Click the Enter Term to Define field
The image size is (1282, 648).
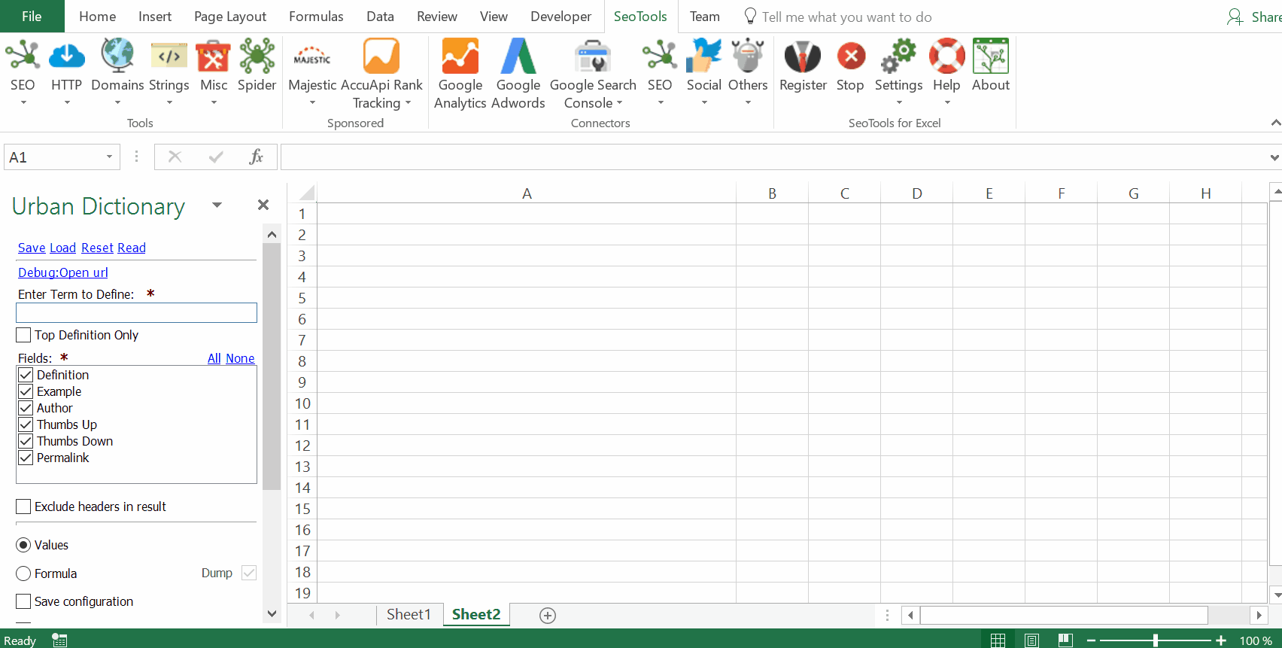point(136,312)
